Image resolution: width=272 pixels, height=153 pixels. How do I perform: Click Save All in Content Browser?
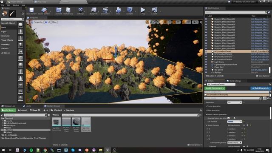pyautogui.click(x=35, y=110)
